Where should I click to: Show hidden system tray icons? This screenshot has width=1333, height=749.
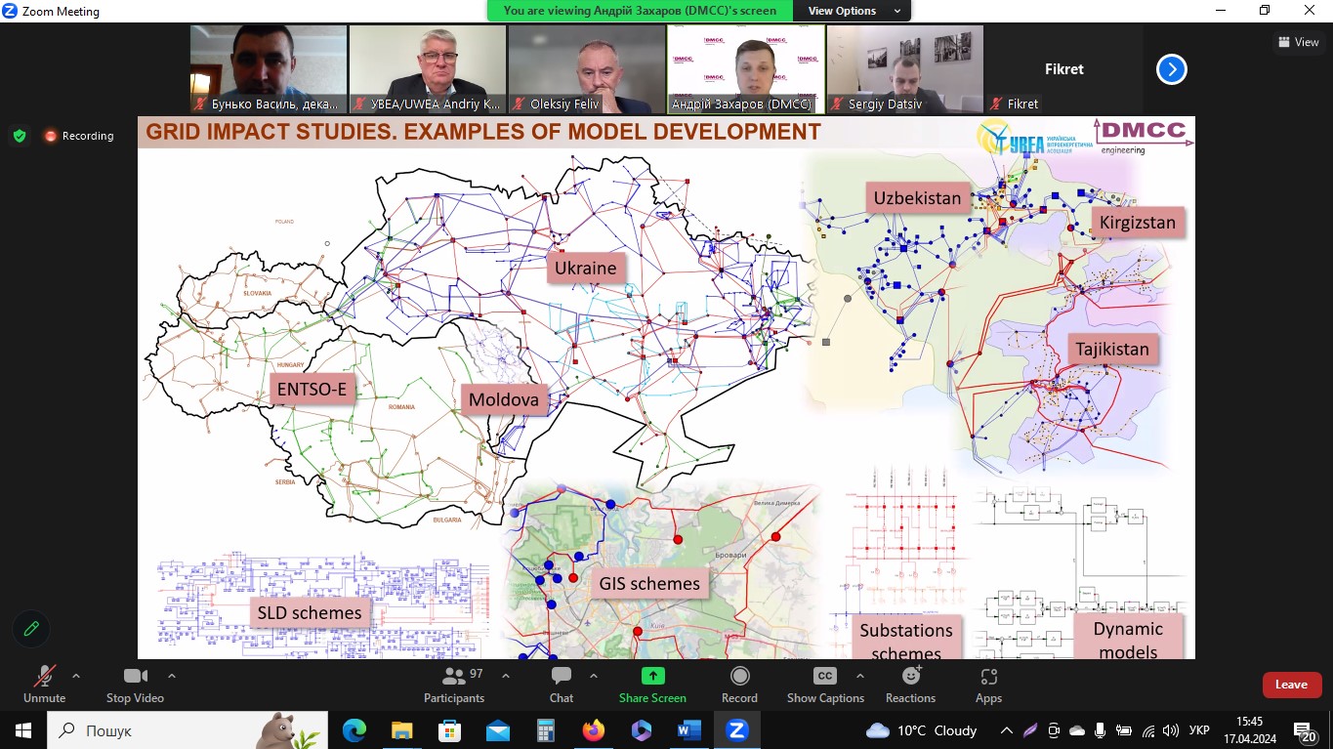pyautogui.click(x=1007, y=730)
